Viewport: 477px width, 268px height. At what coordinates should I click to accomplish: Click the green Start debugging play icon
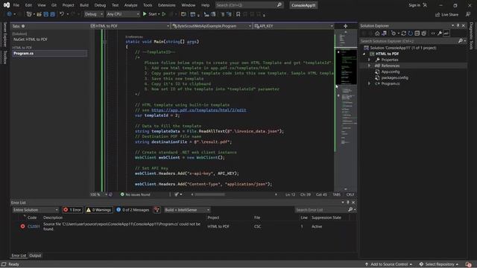[145, 14]
